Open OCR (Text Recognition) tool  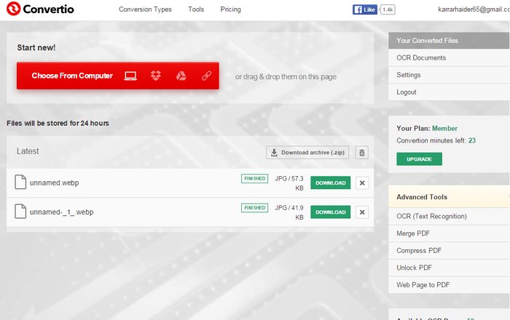(x=449, y=216)
